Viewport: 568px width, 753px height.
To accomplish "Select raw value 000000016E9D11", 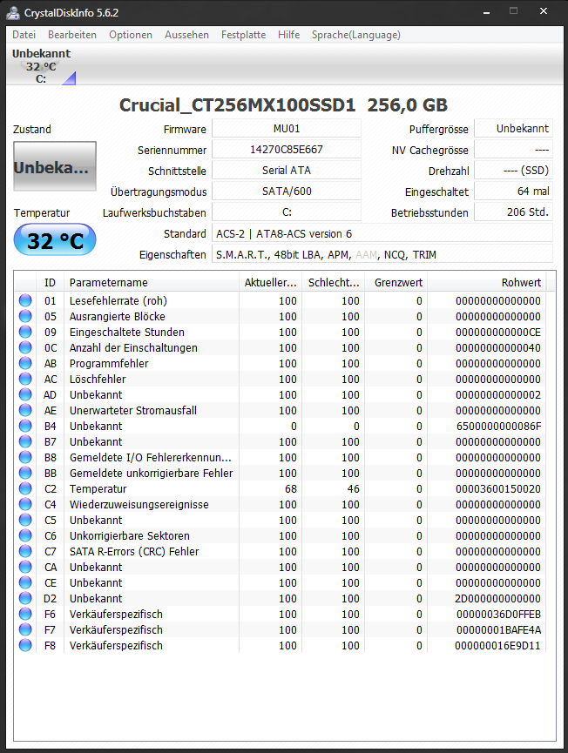I will tap(497, 645).
